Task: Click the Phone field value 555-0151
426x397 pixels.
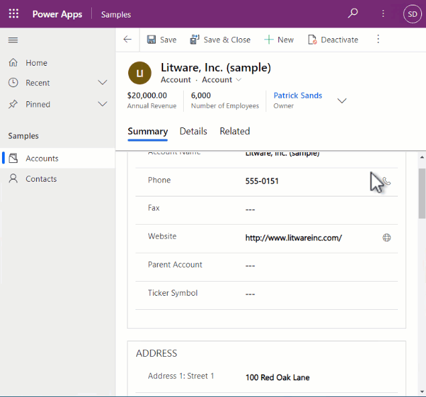Action: pyautogui.click(x=262, y=181)
